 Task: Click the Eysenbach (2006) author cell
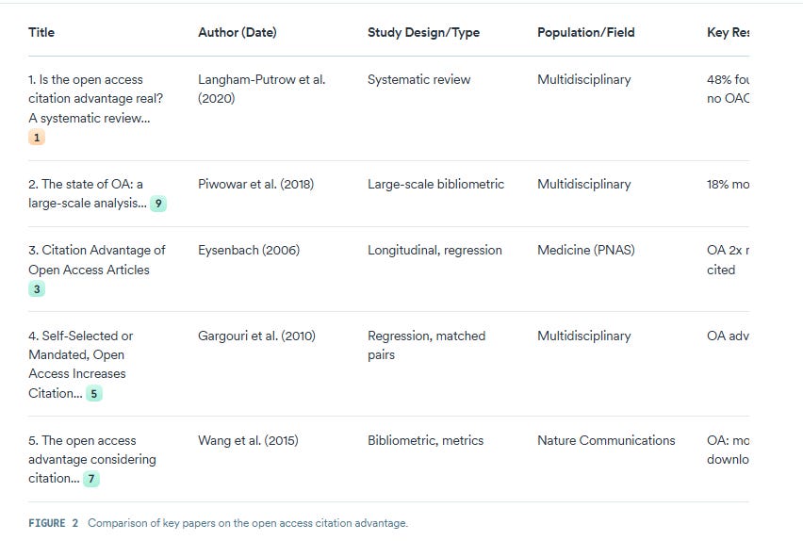click(x=249, y=250)
